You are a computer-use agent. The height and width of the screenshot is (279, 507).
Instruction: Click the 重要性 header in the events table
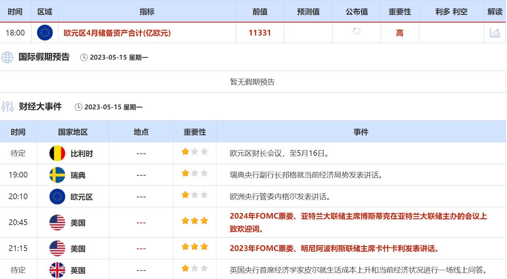[x=194, y=132]
